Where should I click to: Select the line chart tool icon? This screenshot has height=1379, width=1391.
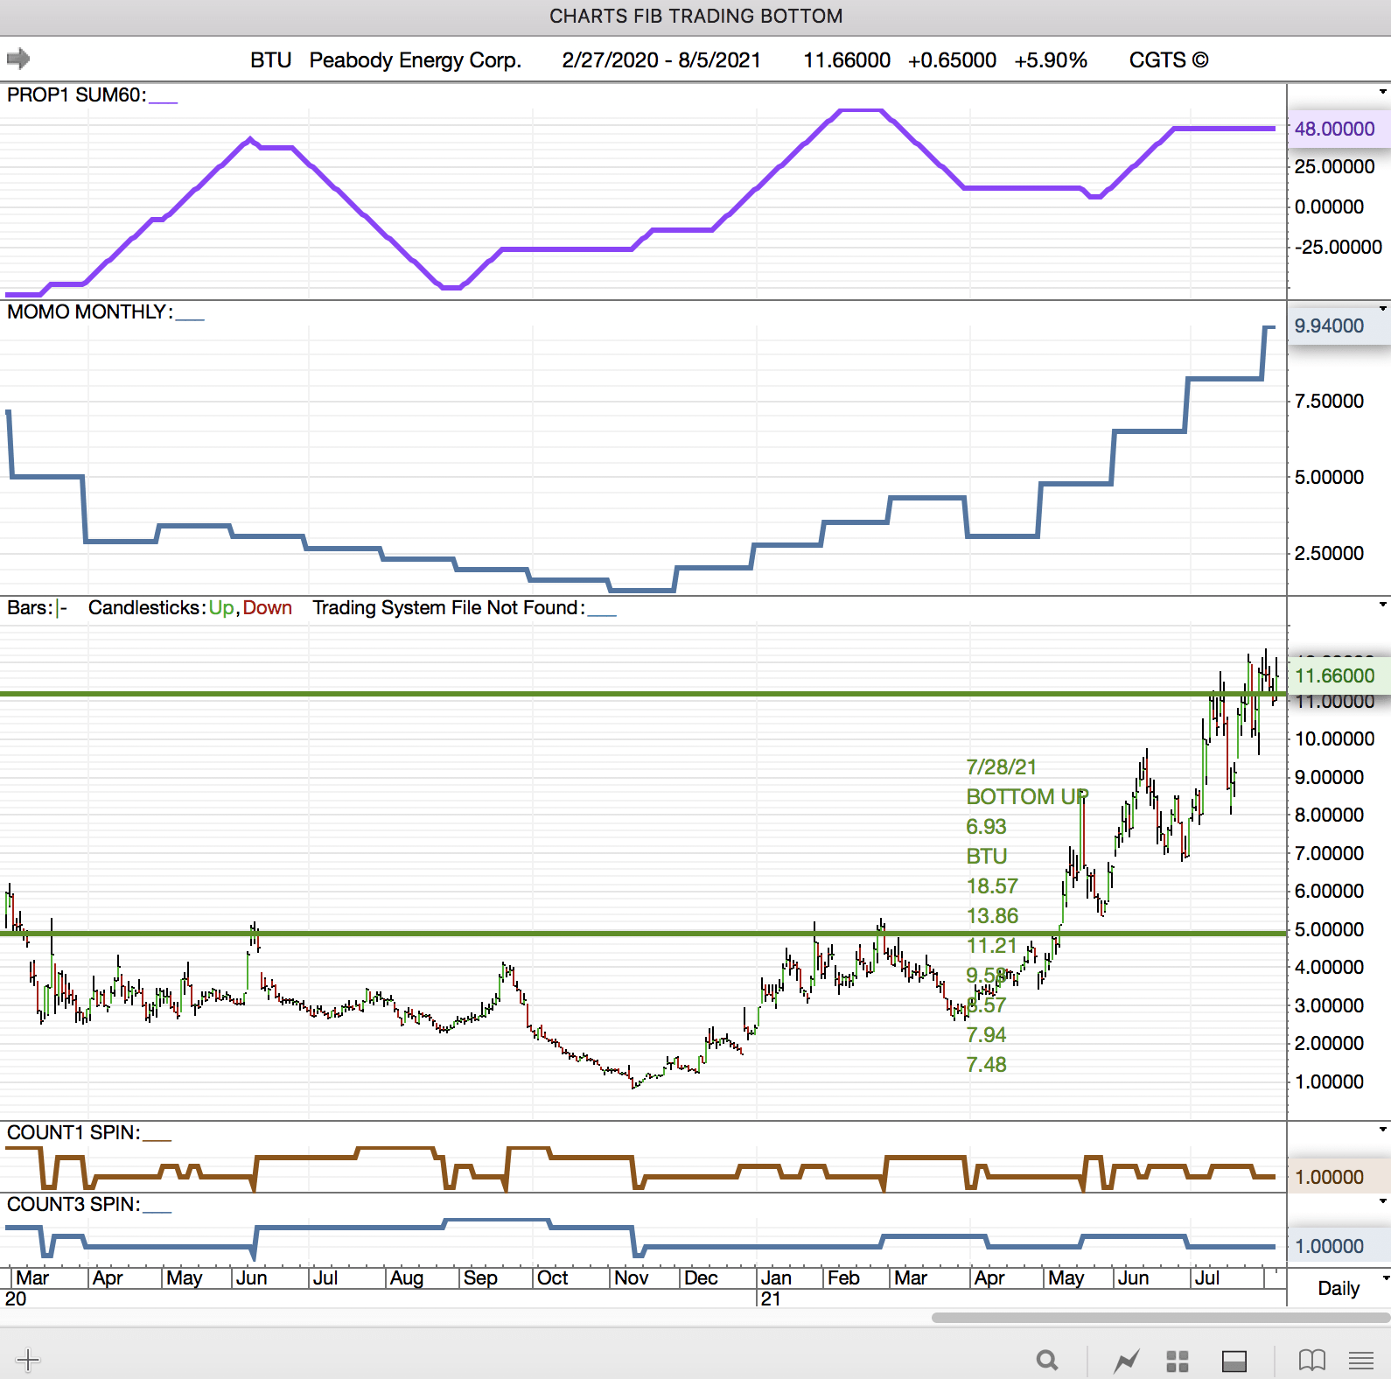pyautogui.click(x=1126, y=1361)
